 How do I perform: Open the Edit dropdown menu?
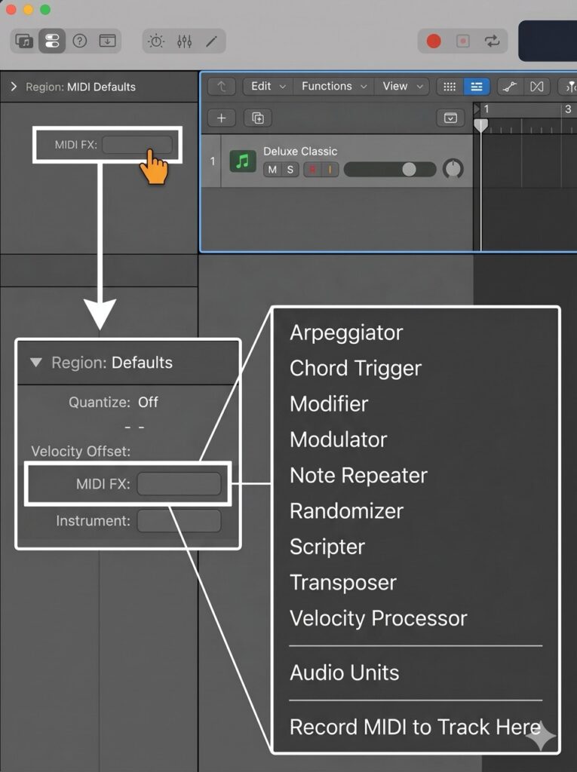(268, 86)
